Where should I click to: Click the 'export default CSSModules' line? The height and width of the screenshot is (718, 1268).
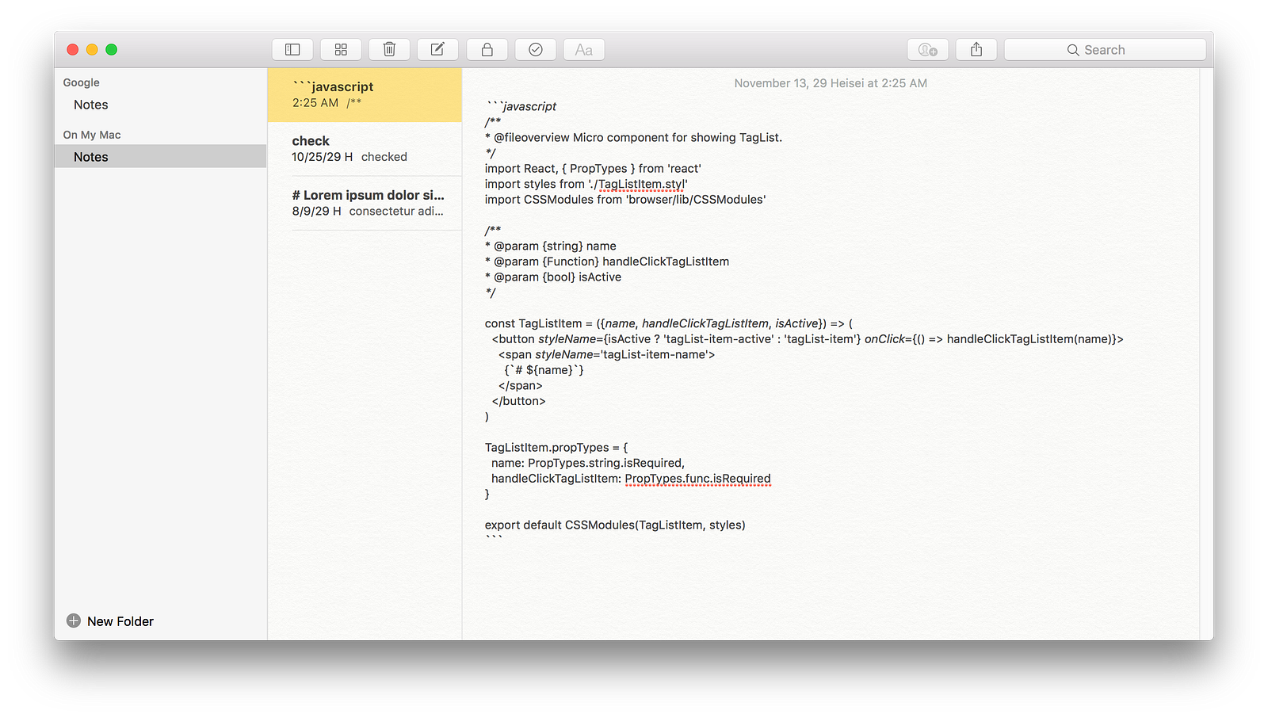(615, 525)
